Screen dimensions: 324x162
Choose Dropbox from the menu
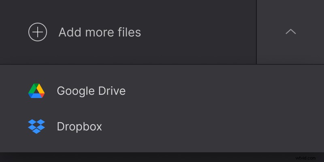pos(79,126)
